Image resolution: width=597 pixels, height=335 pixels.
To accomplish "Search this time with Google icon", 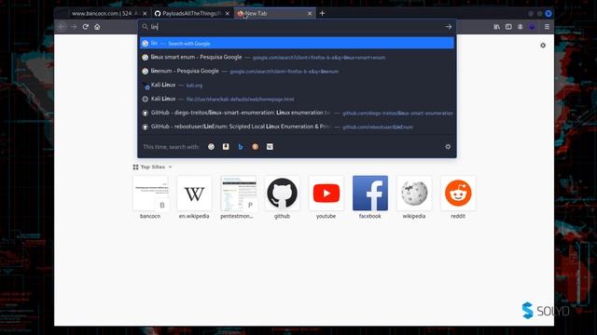I will (212, 147).
